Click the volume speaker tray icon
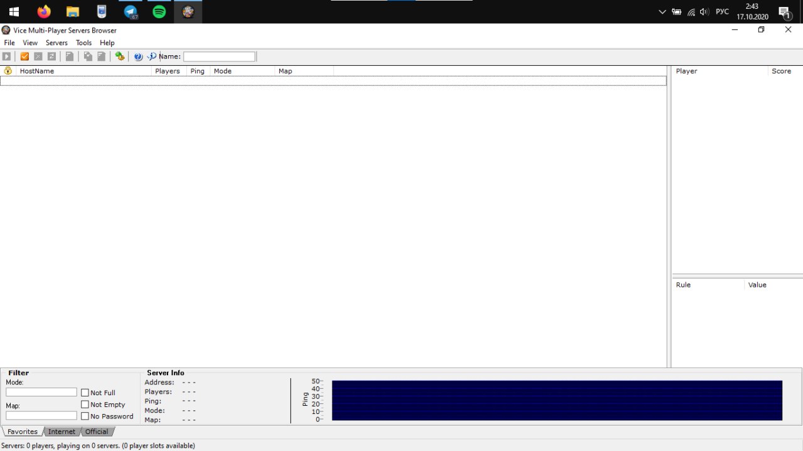 [705, 12]
